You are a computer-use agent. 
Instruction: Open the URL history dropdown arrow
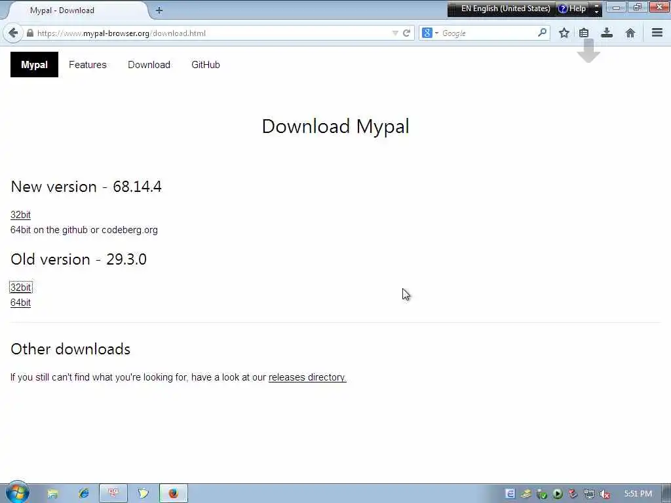pos(395,33)
